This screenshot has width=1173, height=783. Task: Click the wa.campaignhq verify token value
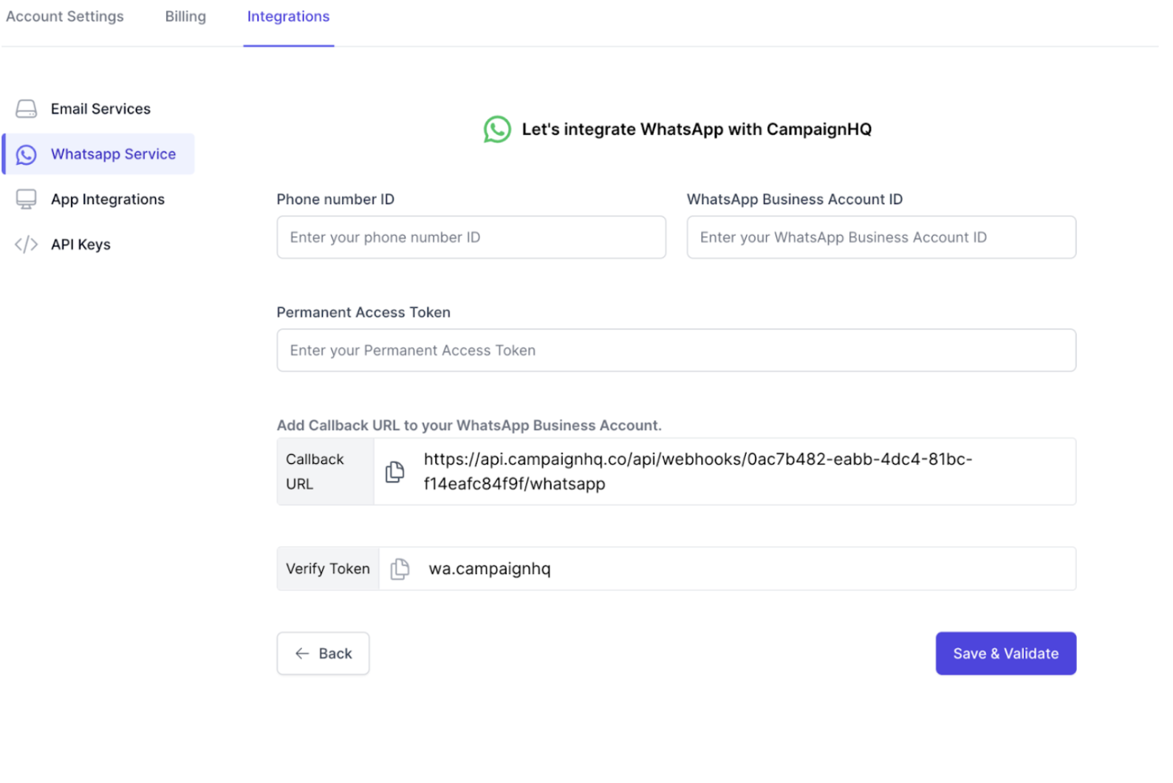490,569
